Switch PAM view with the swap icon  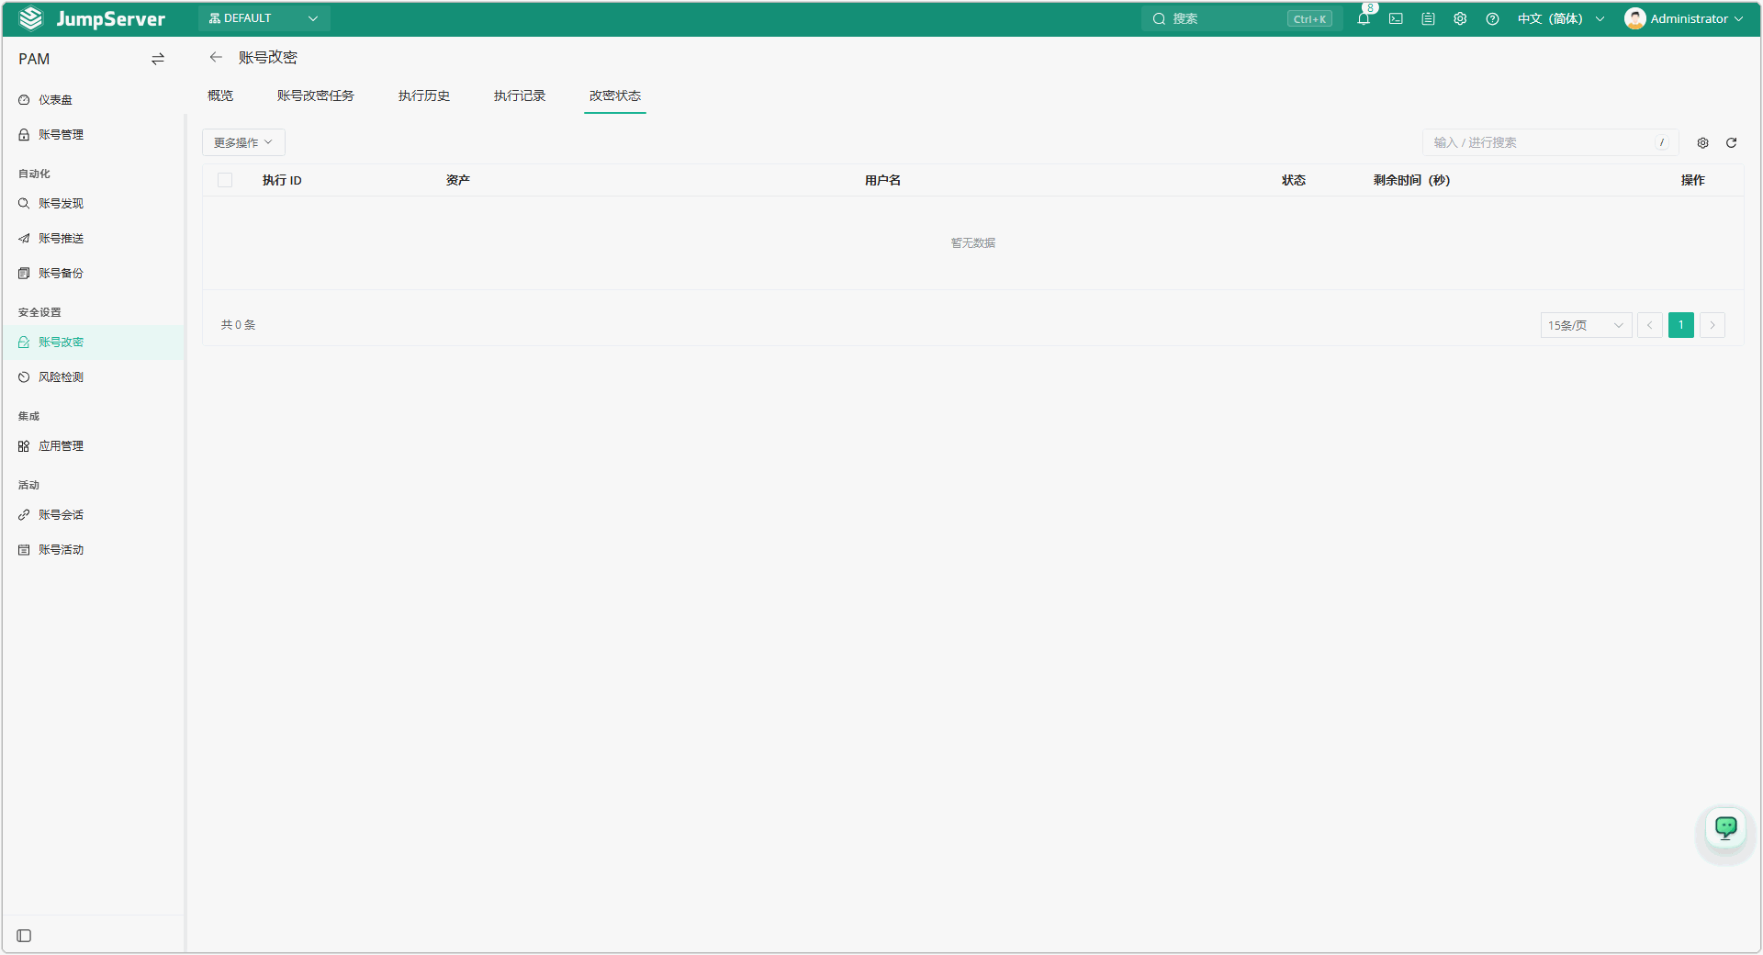pos(158,59)
